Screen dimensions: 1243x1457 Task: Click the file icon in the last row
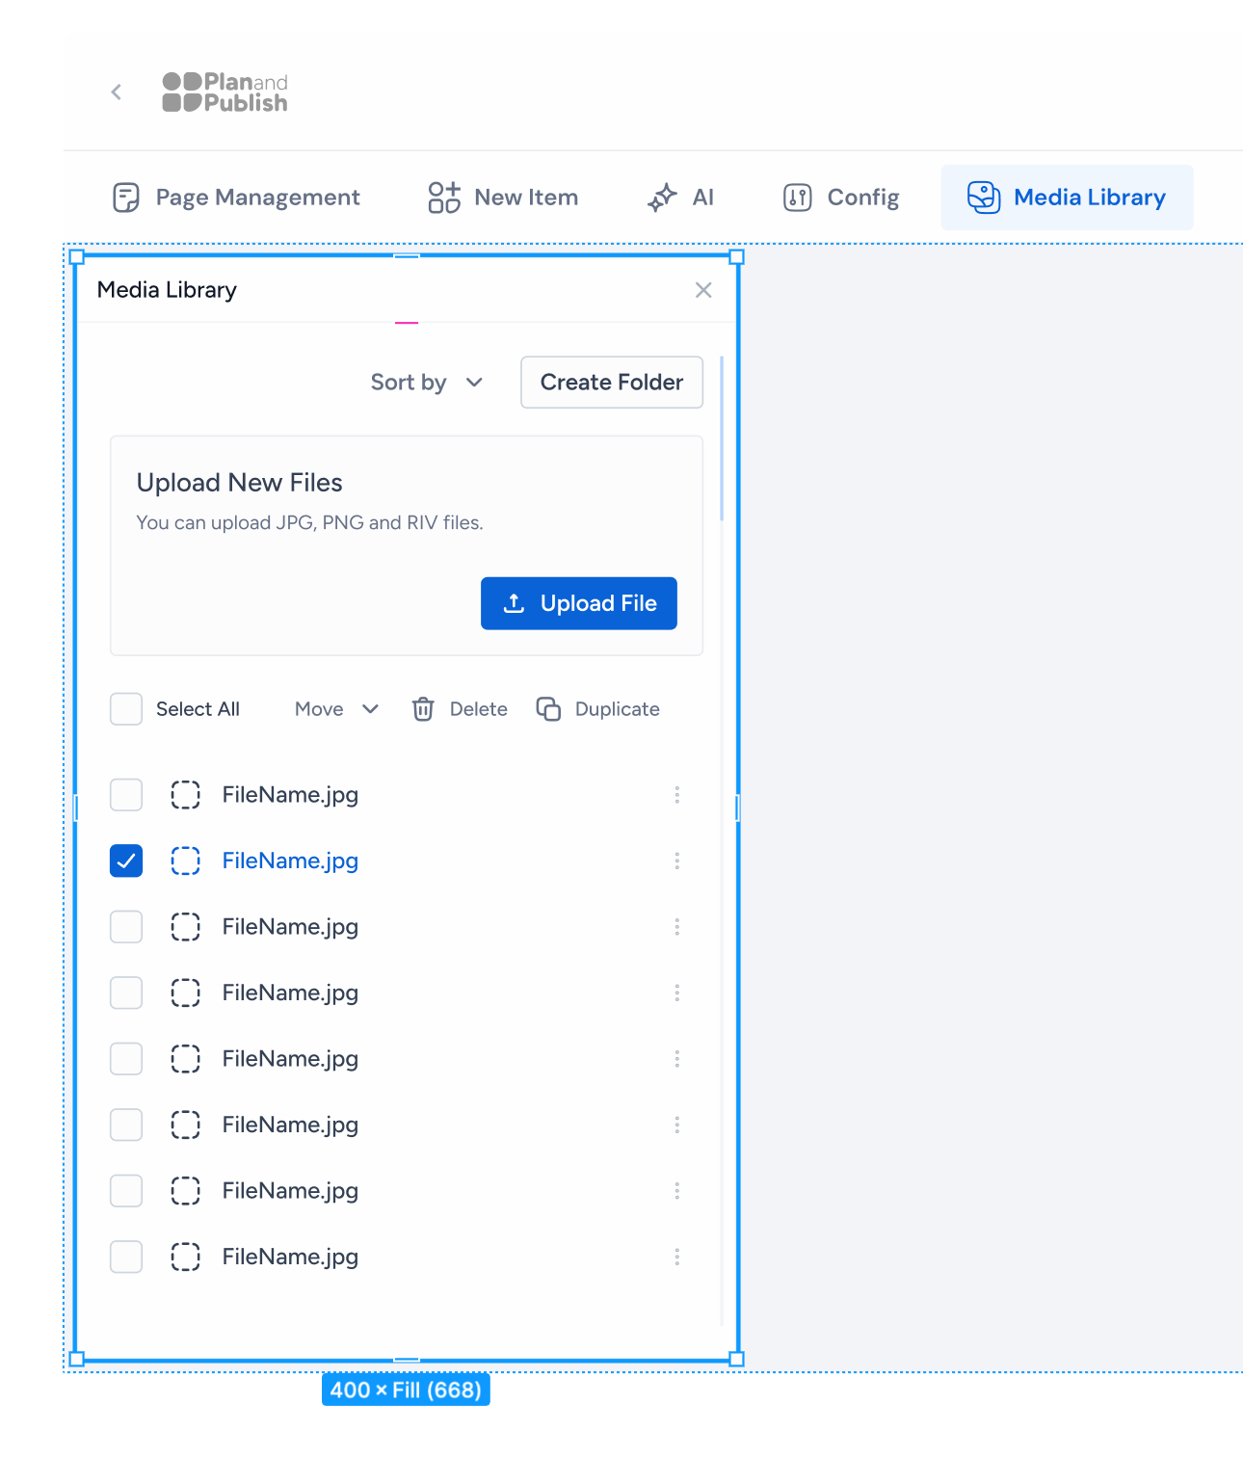point(185,1257)
